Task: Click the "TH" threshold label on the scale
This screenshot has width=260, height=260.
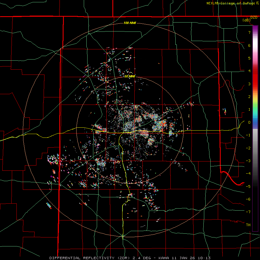Action: 248,225
